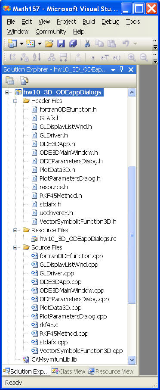Screen dimensions: 160x390
Task: Click the Open File folder icon
Action: 49,44
